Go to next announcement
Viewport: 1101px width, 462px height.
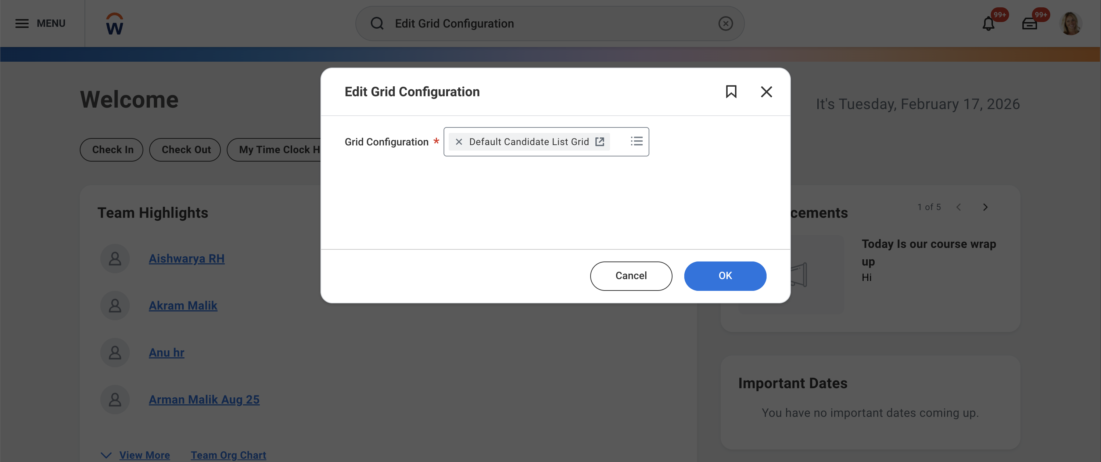pyautogui.click(x=985, y=207)
